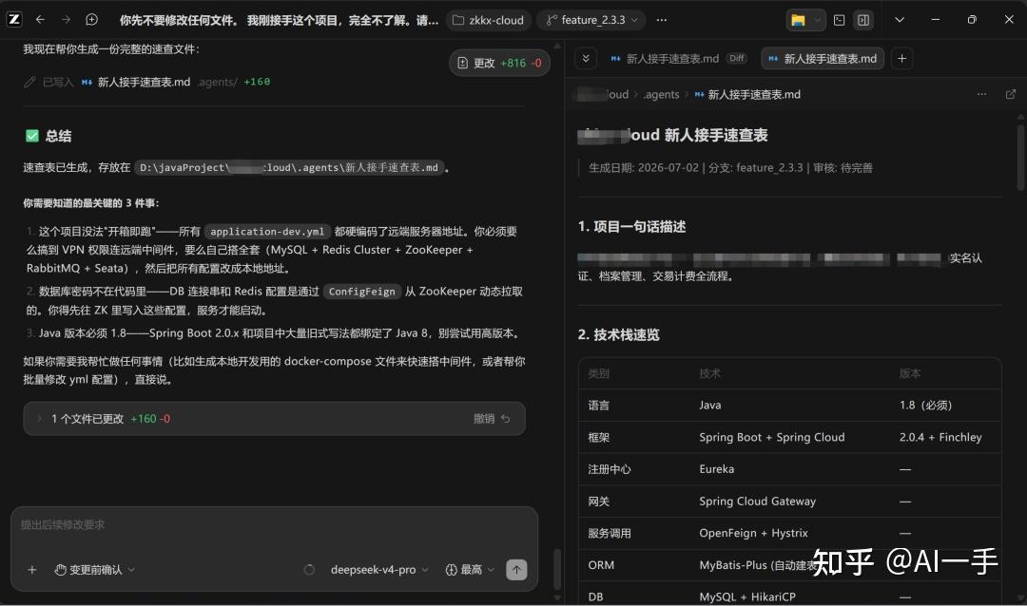Click the ConfigFeign code chip
Viewport: 1027px width, 606px height.
click(361, 292)
